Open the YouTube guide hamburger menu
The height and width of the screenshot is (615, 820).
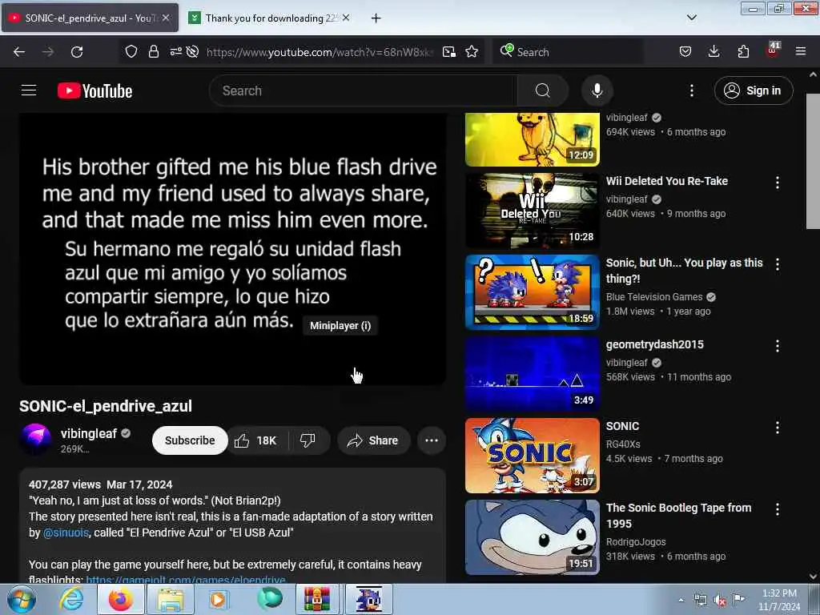(29, 90)
